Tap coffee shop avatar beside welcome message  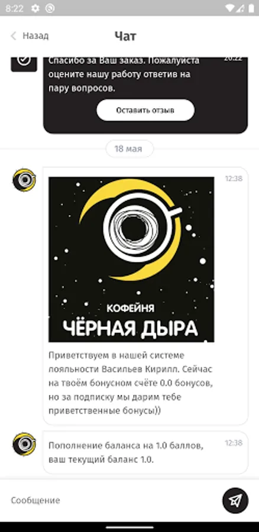pyautogui.click(x=24, y=180)
